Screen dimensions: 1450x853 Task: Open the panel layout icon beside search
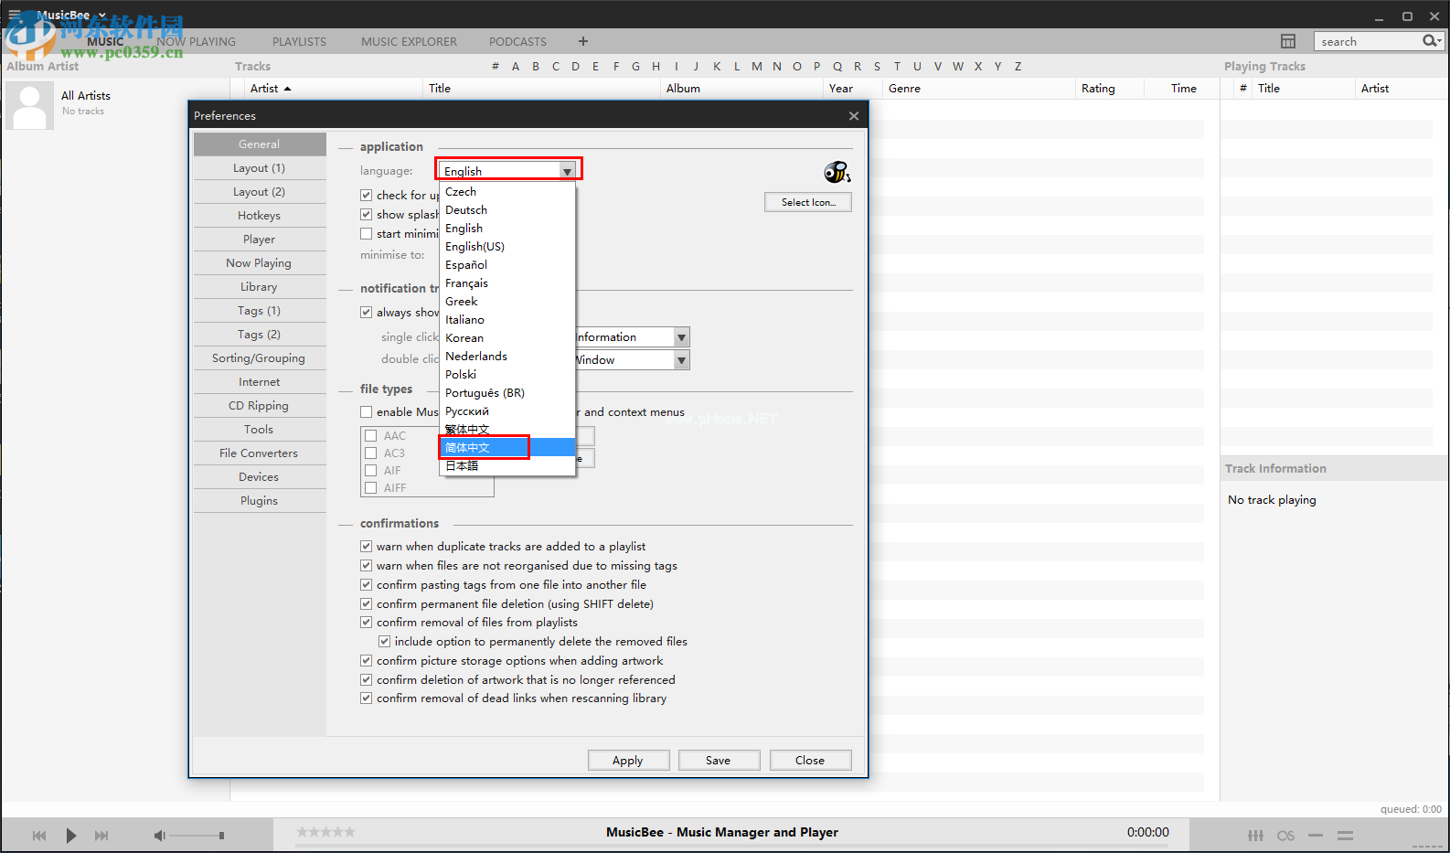[x=1288, y=41]
